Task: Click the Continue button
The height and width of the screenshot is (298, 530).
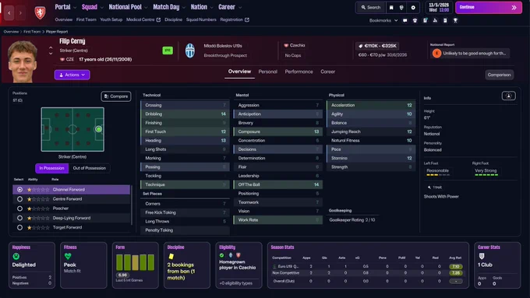Action: (x=489, y=8)
